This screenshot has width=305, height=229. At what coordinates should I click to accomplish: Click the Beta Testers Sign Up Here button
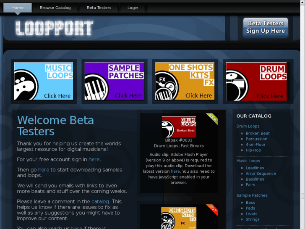(266, 27)
